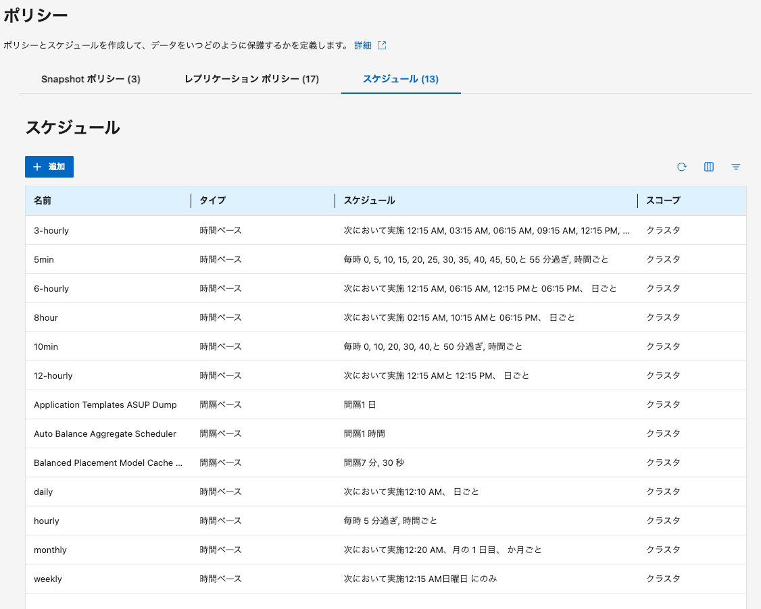Click the 追加 add button
This screenshot has height=609, width=761.
[49, 167]
